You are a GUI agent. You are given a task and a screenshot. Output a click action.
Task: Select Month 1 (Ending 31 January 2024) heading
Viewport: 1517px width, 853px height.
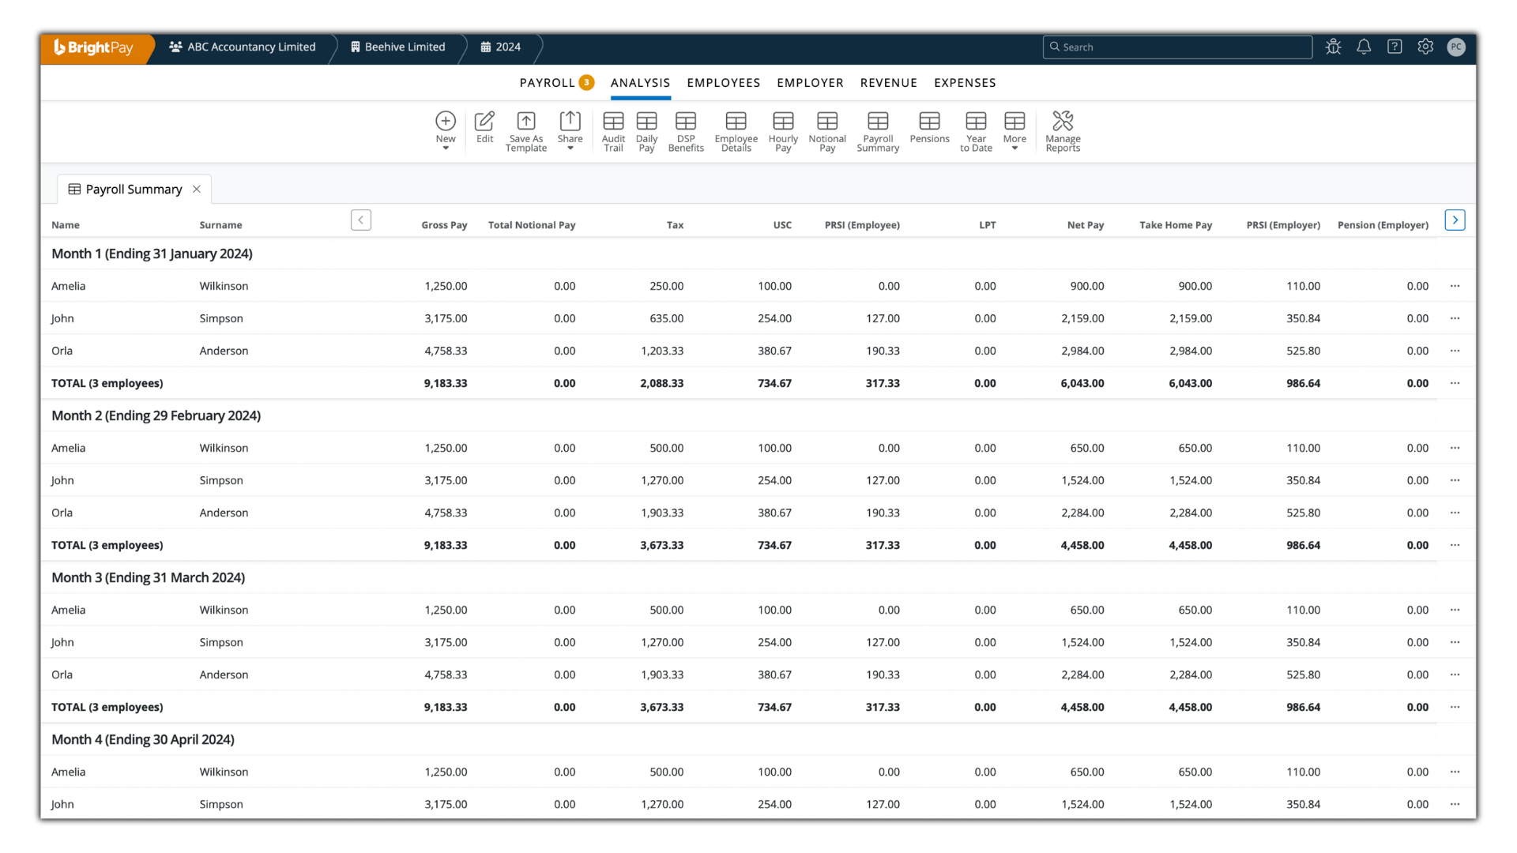pos(152,254)
